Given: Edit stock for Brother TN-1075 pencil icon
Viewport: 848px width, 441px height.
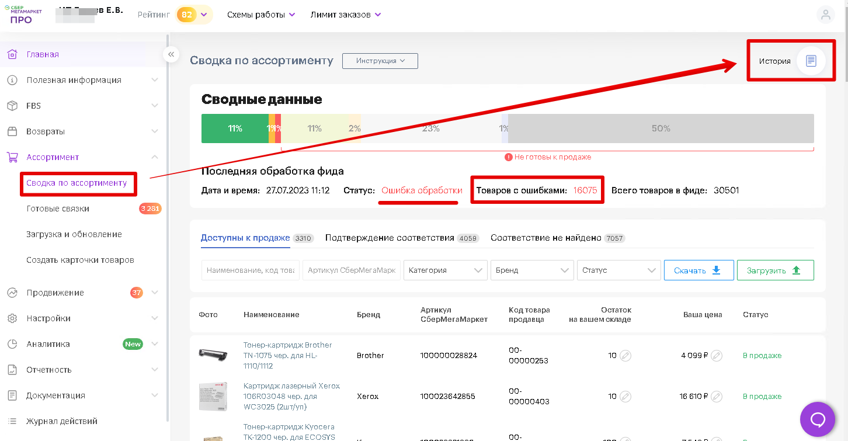Looking at the screenshot, I should pos(625,356).
